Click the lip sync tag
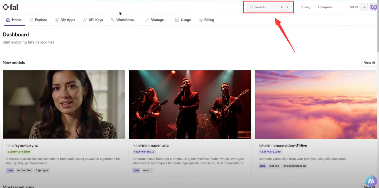 [x=42, y=170]
